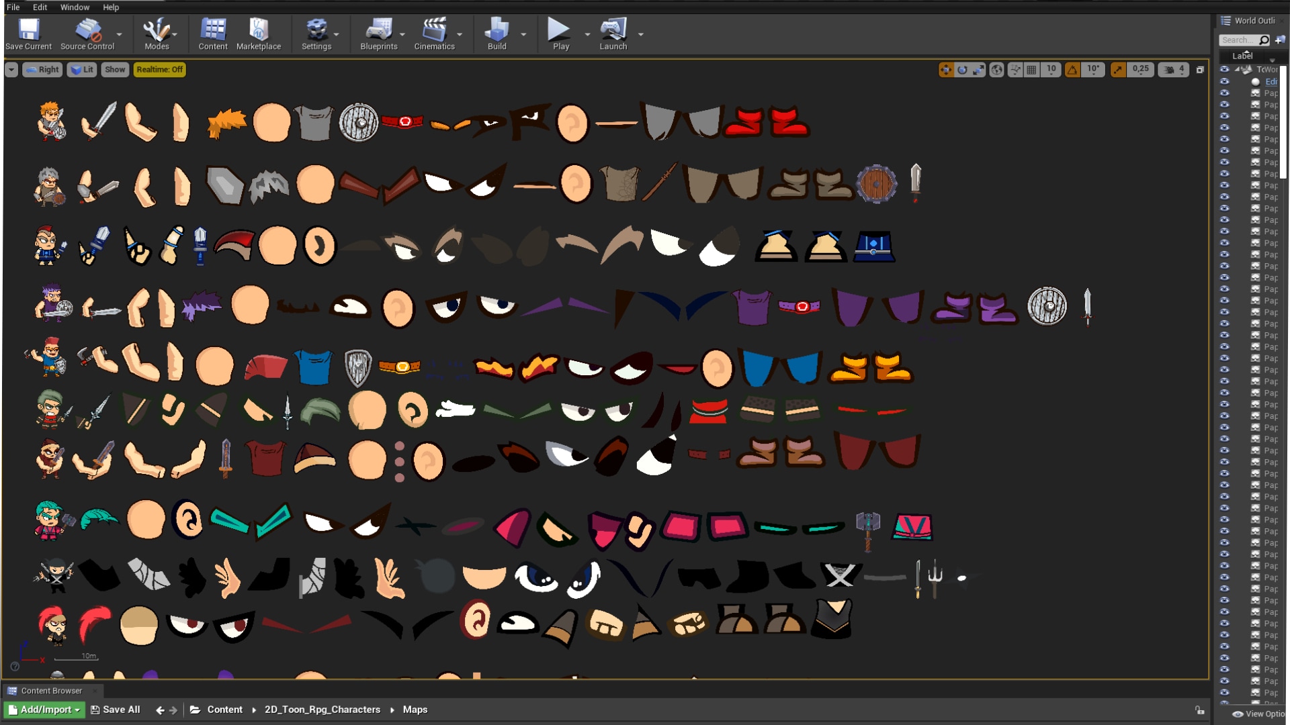
Task: Click the Add/Import button
Action: pos(43,709)
